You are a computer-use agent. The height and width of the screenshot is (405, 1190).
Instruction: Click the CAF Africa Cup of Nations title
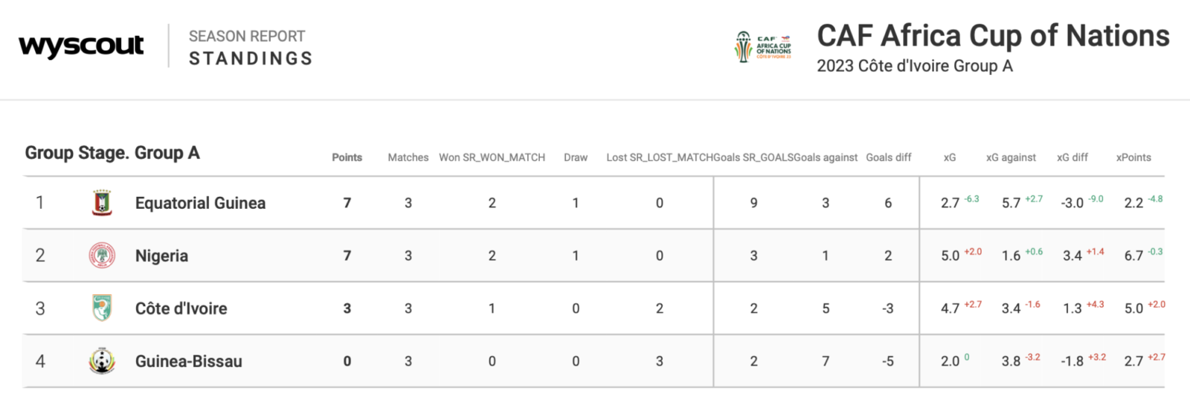tap(993, 36)
